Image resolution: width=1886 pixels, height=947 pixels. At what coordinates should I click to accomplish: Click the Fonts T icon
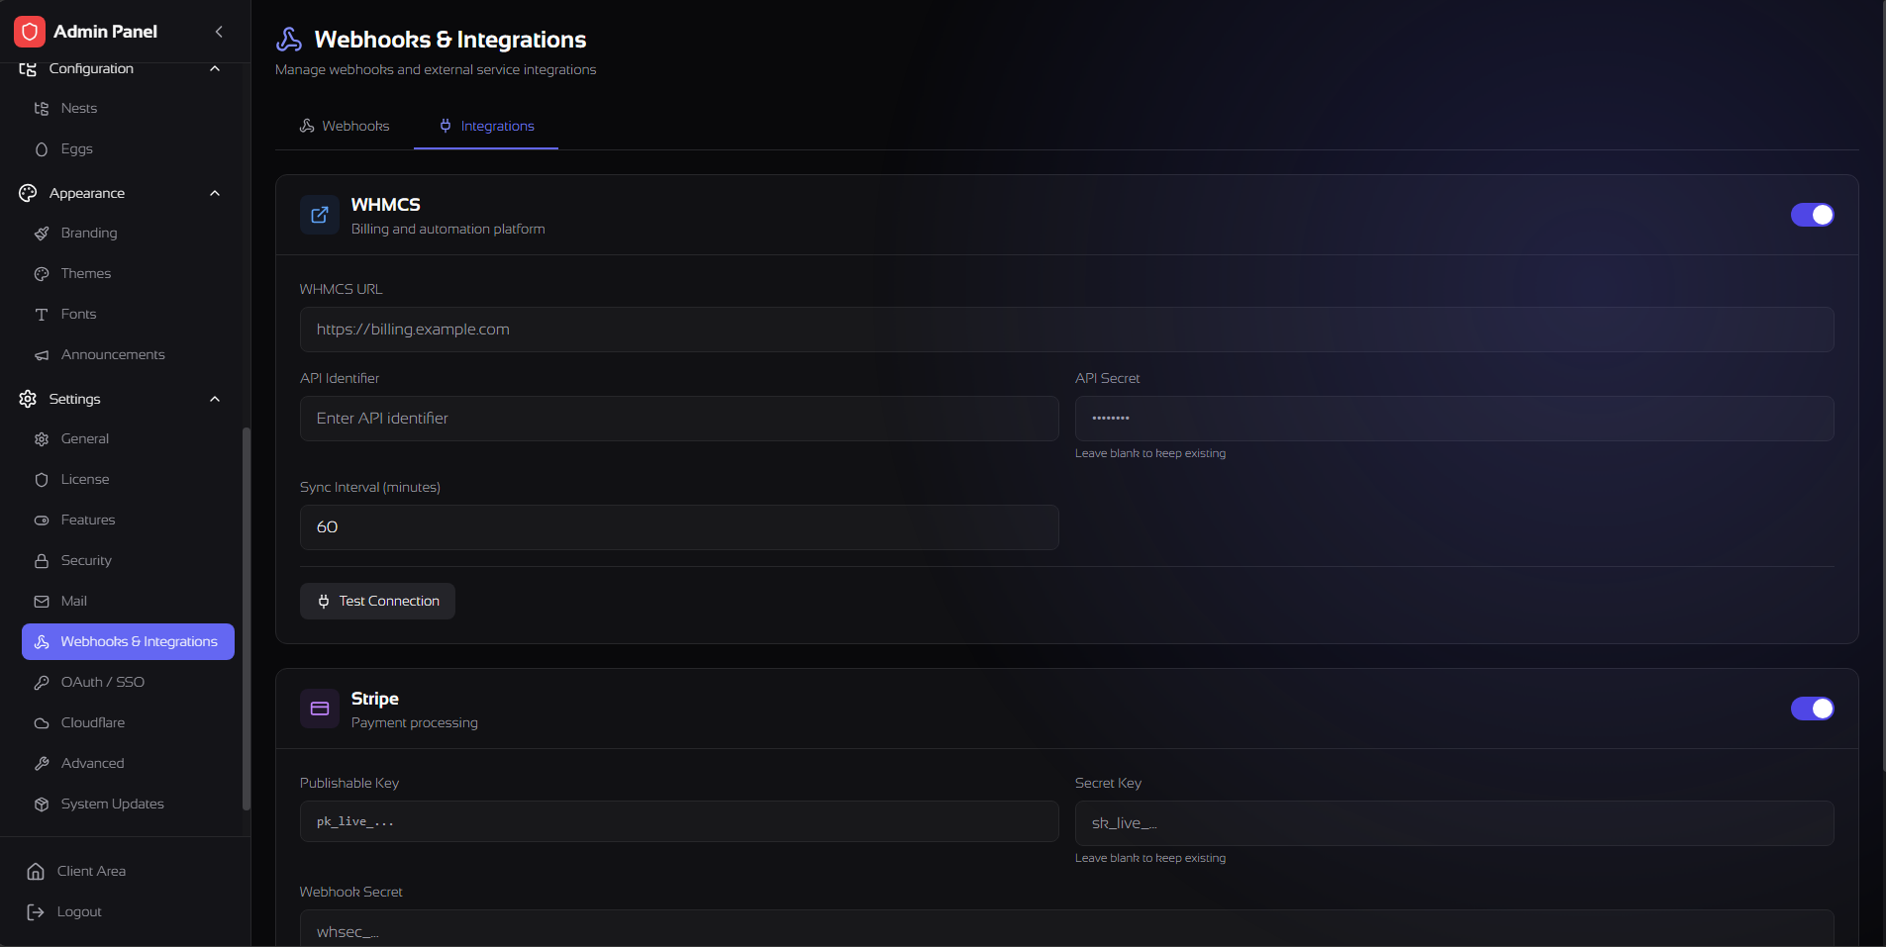(42, 315)
